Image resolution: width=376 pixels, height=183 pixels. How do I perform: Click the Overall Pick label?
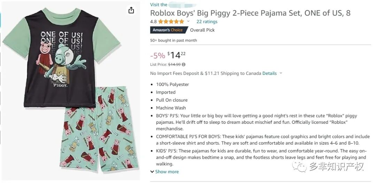tap(202, 30)
